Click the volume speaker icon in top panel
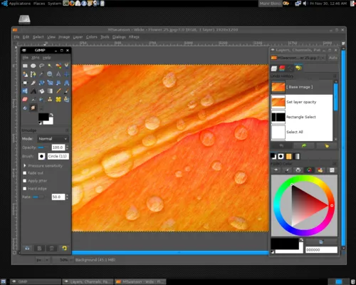 305,4
